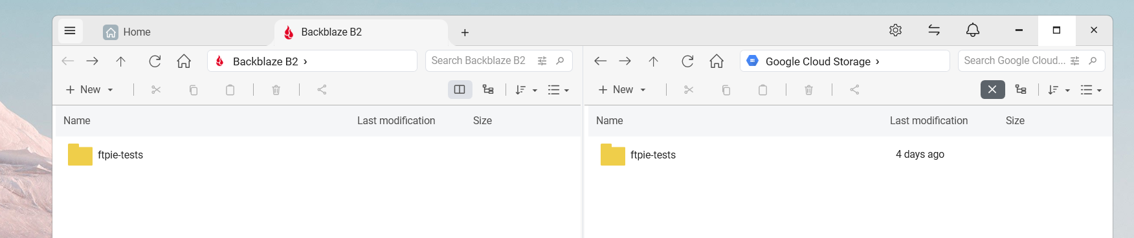The width and height of the screenshot is (1134, 238).
Task: Show notifications bell
Action: point(972,30)
